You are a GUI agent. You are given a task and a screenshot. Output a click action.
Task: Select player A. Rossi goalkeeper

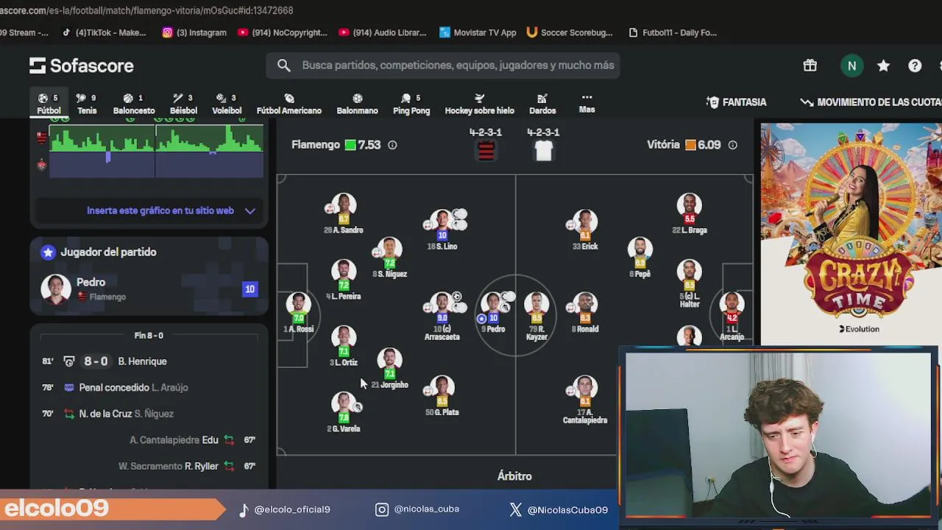pyautogui.click(x=298, y=313)
